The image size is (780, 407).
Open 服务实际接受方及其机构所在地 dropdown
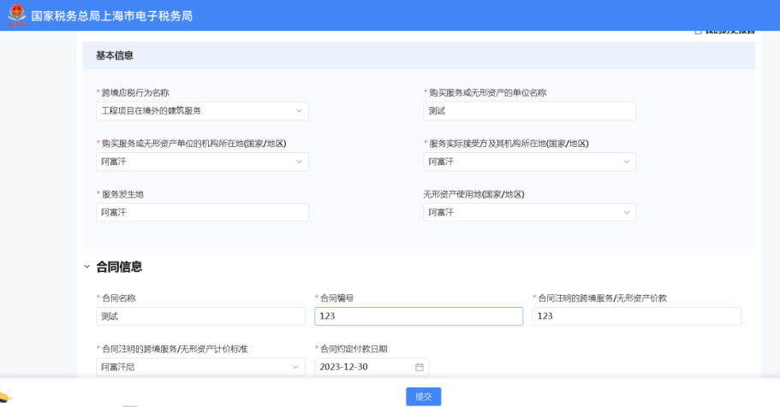[x=529, y=162]
